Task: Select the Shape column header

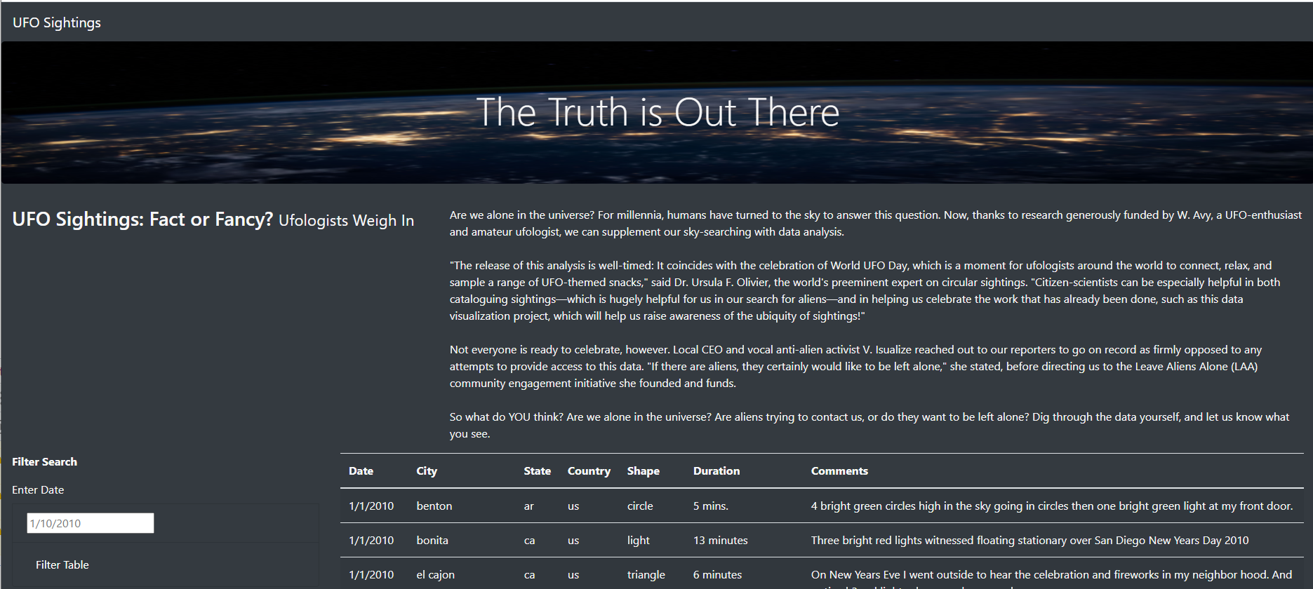Action: [644, 471]
